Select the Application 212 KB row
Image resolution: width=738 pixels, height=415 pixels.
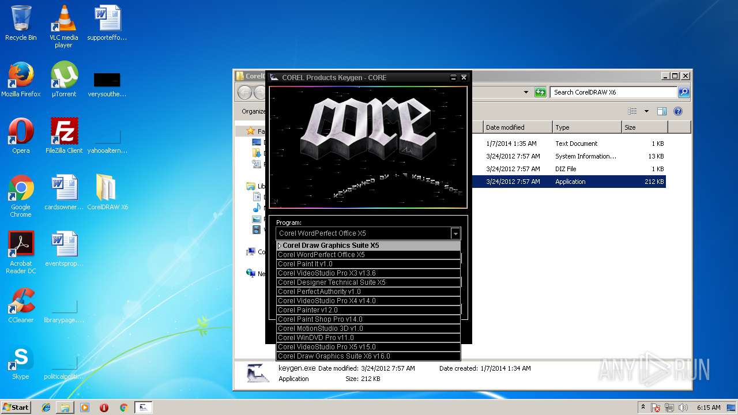[x=568, y=182]
